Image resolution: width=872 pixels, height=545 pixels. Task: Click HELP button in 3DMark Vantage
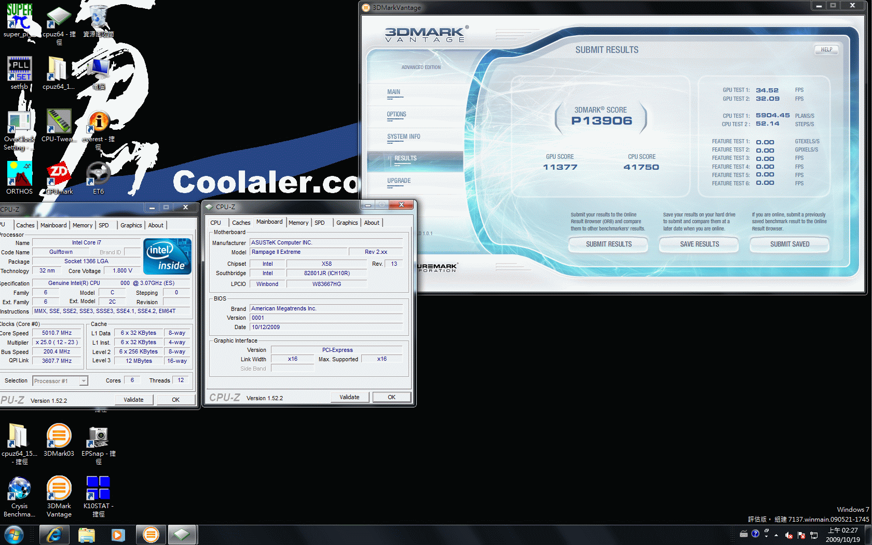tap(826, 50)
